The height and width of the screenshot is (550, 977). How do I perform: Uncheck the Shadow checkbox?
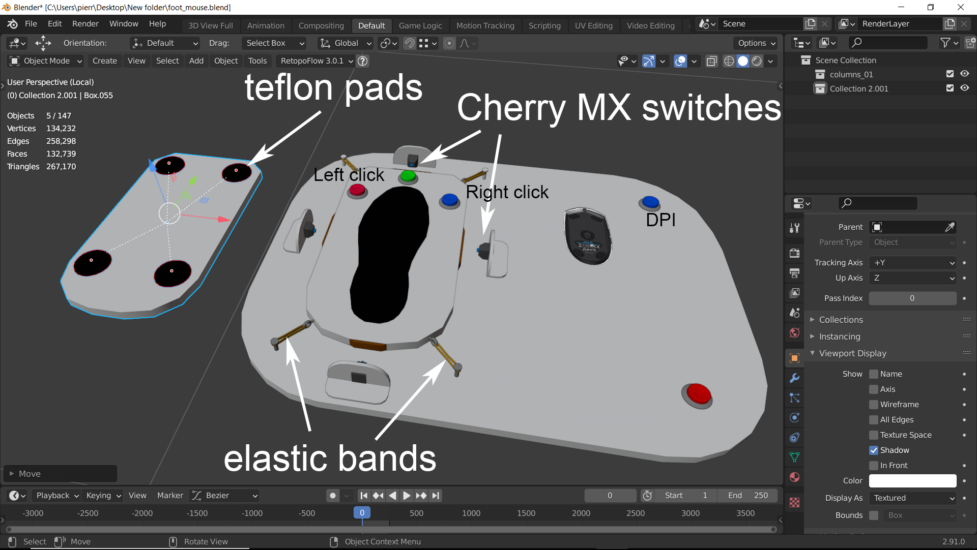point(874,450)
